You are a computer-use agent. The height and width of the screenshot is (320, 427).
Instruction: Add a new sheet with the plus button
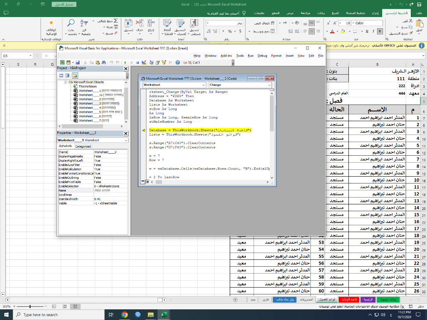tap(235, 300)
